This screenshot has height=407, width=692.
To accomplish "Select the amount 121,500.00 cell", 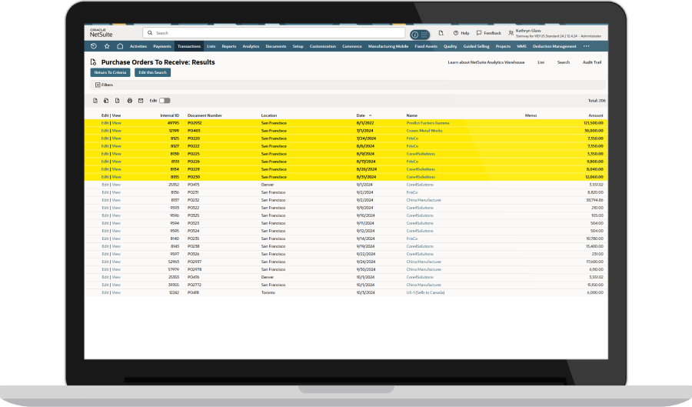I will coord(593,123).
